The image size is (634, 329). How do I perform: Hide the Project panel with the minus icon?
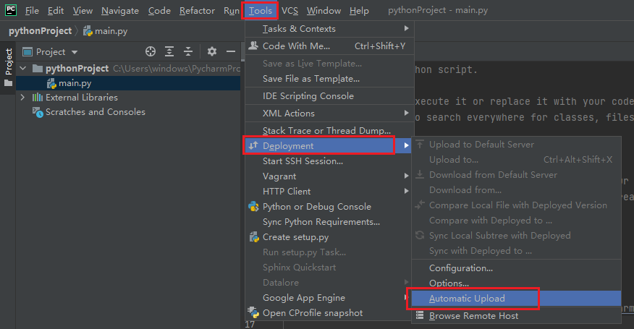tap(231, 51)
